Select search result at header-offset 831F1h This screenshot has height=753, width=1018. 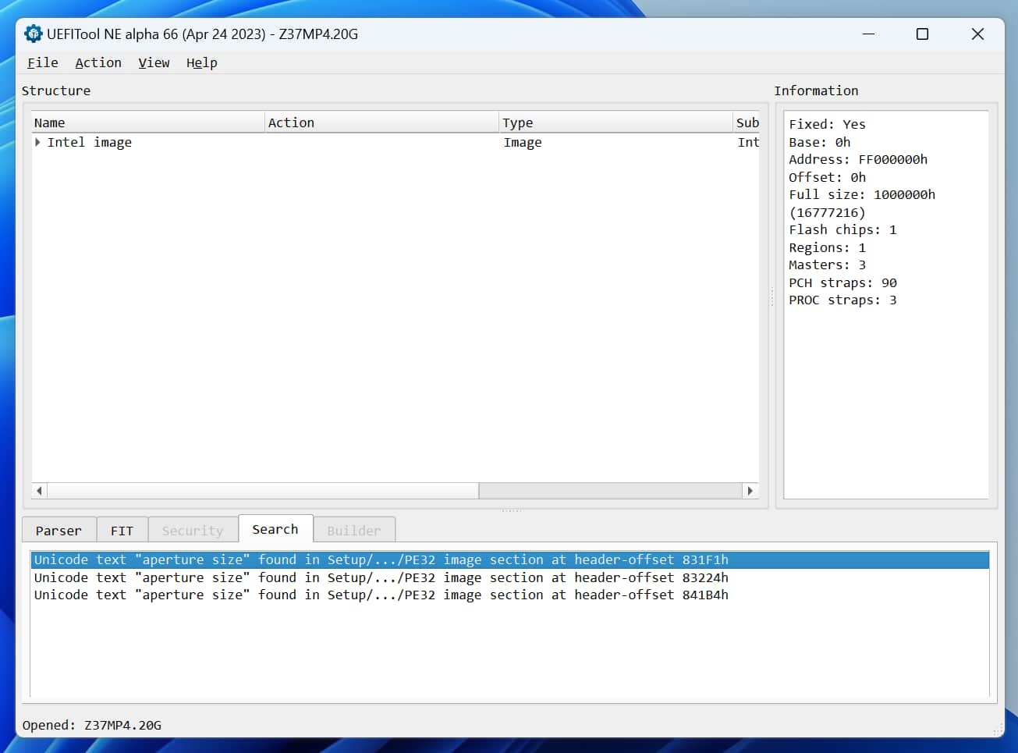(381, 559)
